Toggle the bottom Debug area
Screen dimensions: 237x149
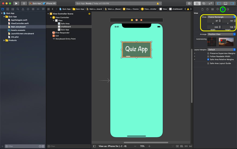pyautogui.click(x=225, y=3)
